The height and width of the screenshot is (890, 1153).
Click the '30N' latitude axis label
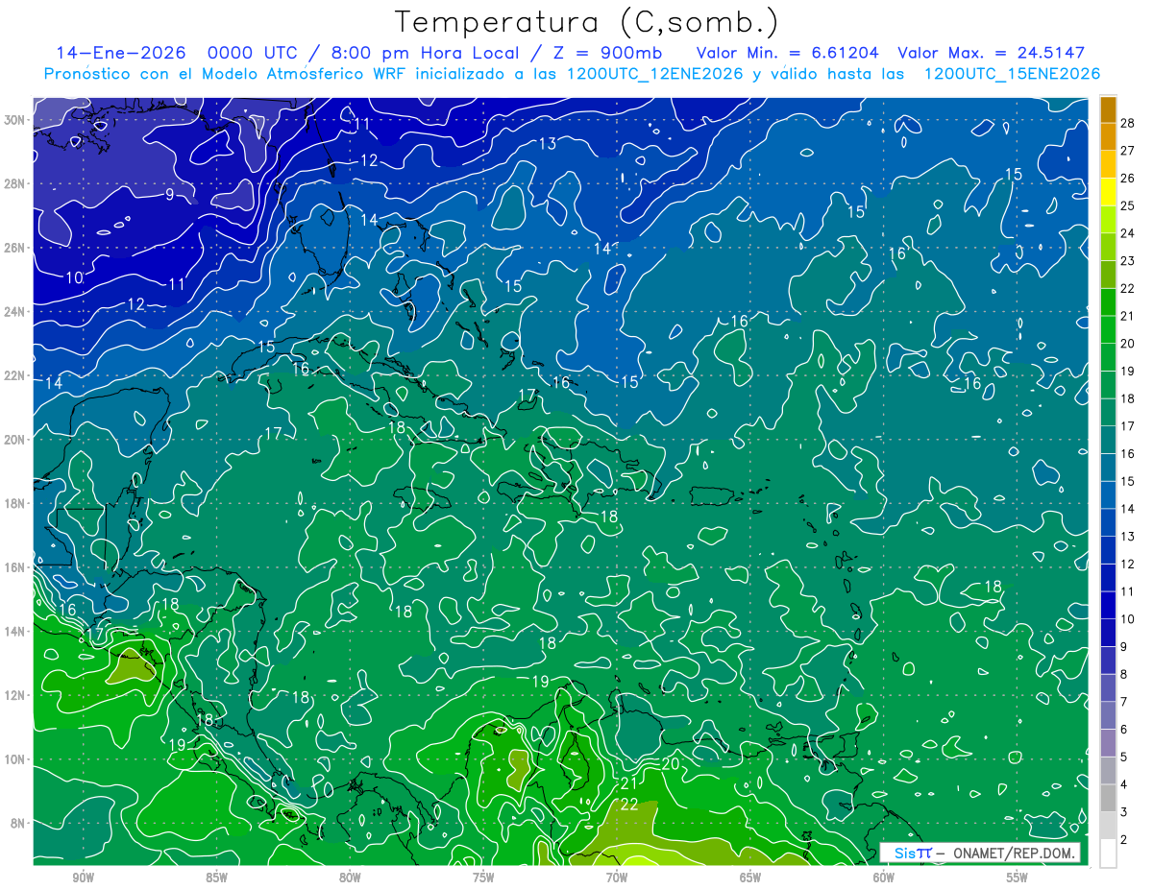click(x=16, y=120)
